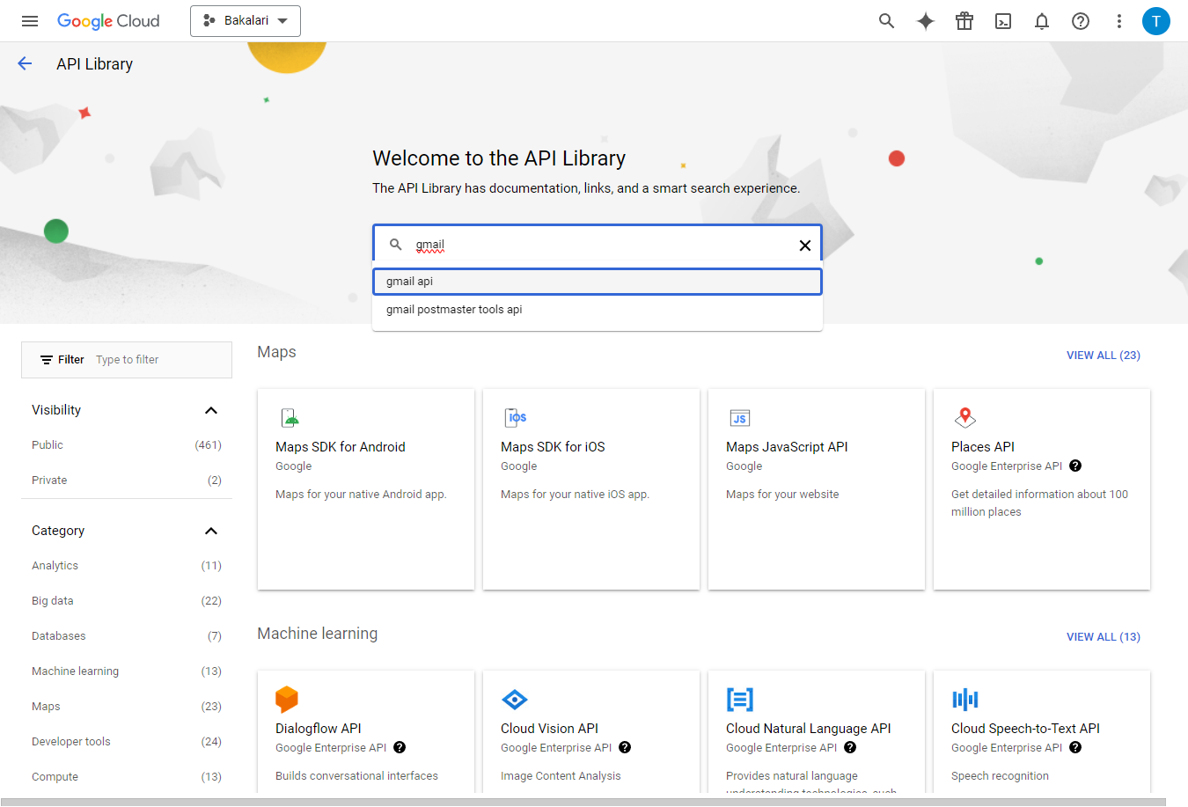Image resolution: width=1188 pixels, height=807 pixels.
Task: Go back using the API Library arrow
Action: (25, 63)
